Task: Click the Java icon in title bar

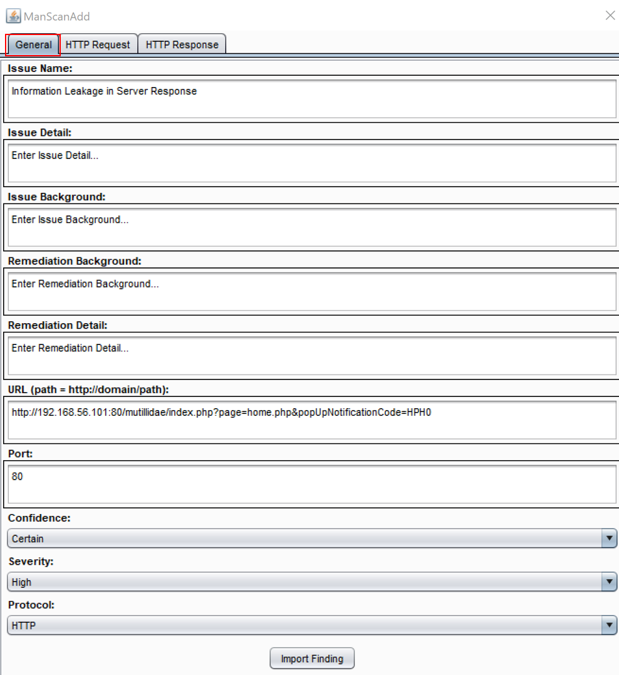Action: pos(13,16)
